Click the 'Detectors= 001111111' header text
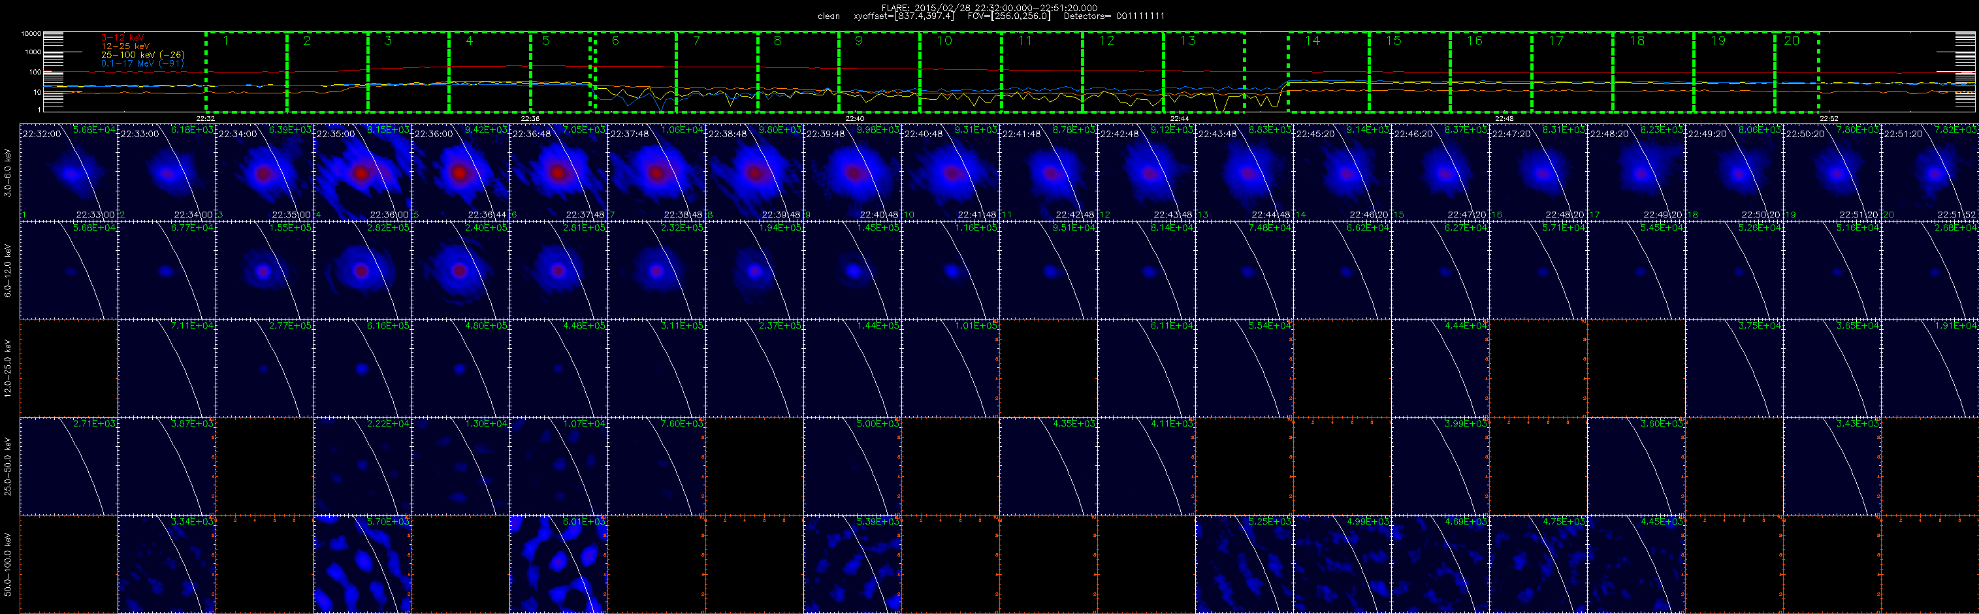The width and height of the screenshot is (1979, 614). (1114, 16)
